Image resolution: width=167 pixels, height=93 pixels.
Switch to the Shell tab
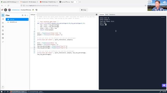[x=107, y=14]
